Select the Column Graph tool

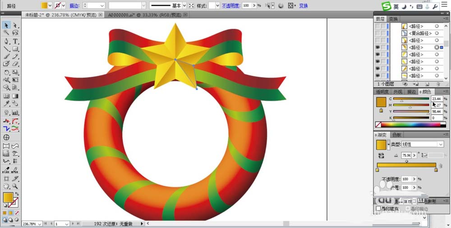point(15,112)
